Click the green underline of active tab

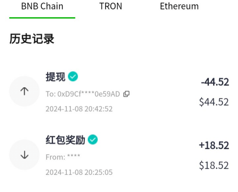pyautogui.click(x=42, y=18)
